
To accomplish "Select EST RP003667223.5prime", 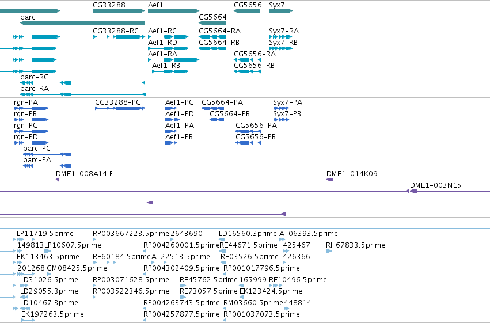I will coord(131,234).
